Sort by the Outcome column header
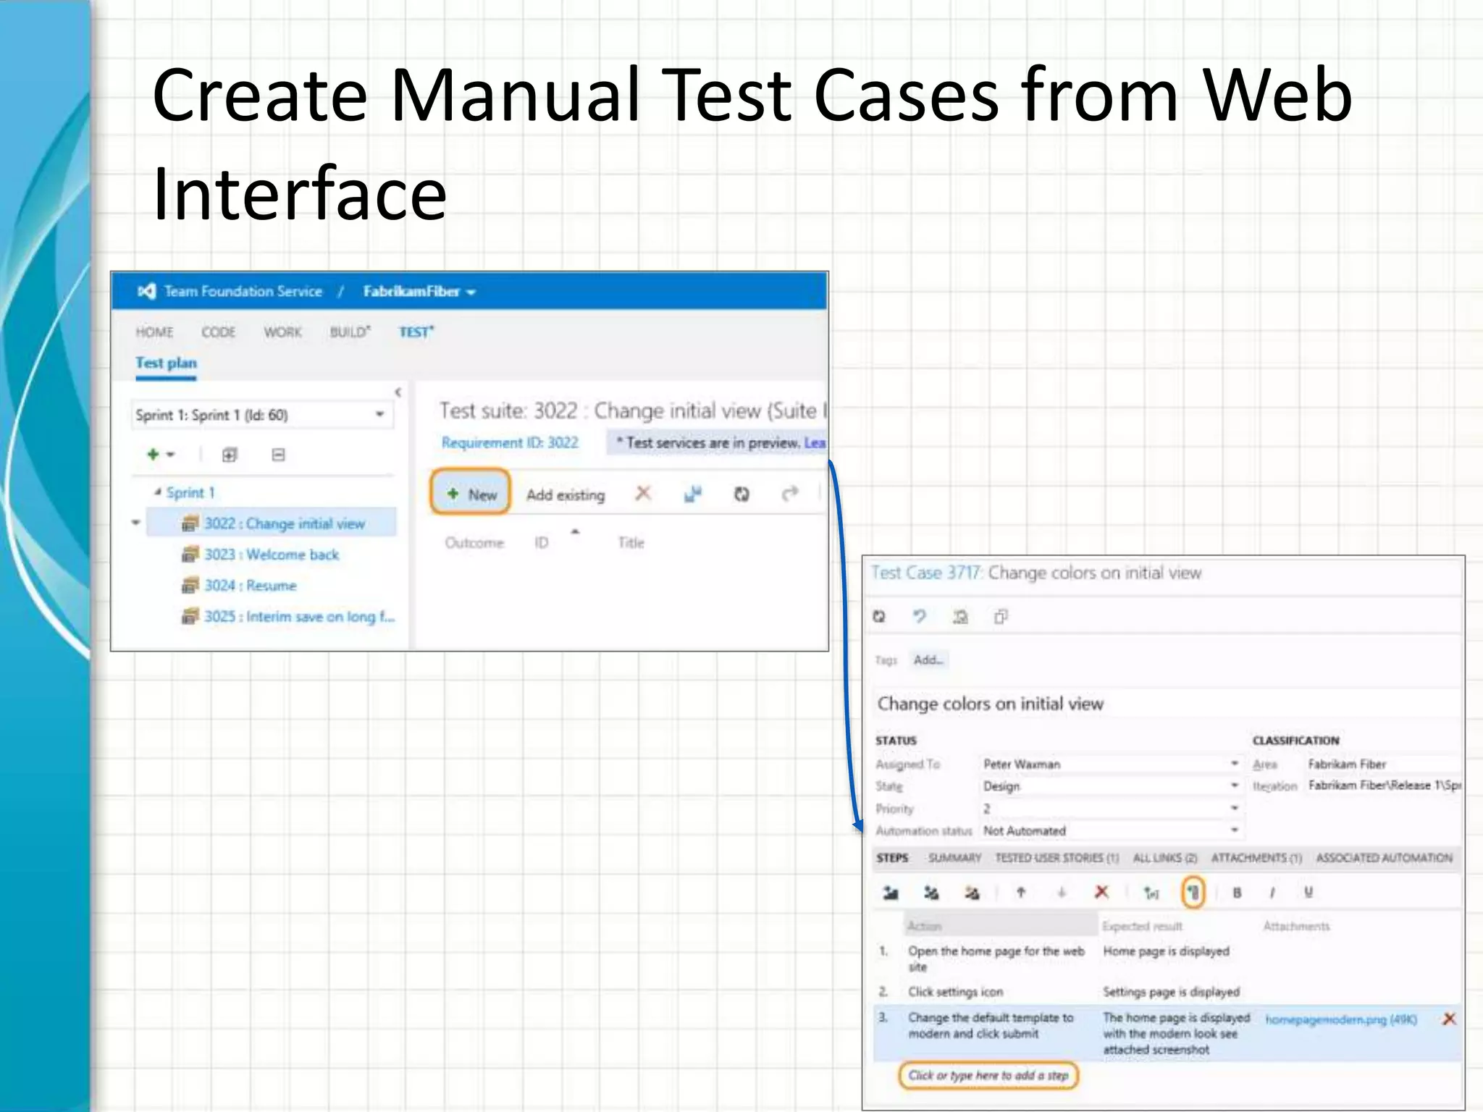 pyautogui.click(x=474, y=543)
